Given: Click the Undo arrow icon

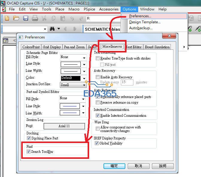Looking at the screenshot, I should 72,19.
